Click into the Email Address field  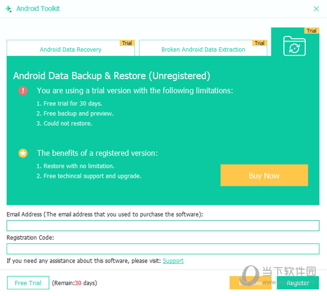[163, 226]
